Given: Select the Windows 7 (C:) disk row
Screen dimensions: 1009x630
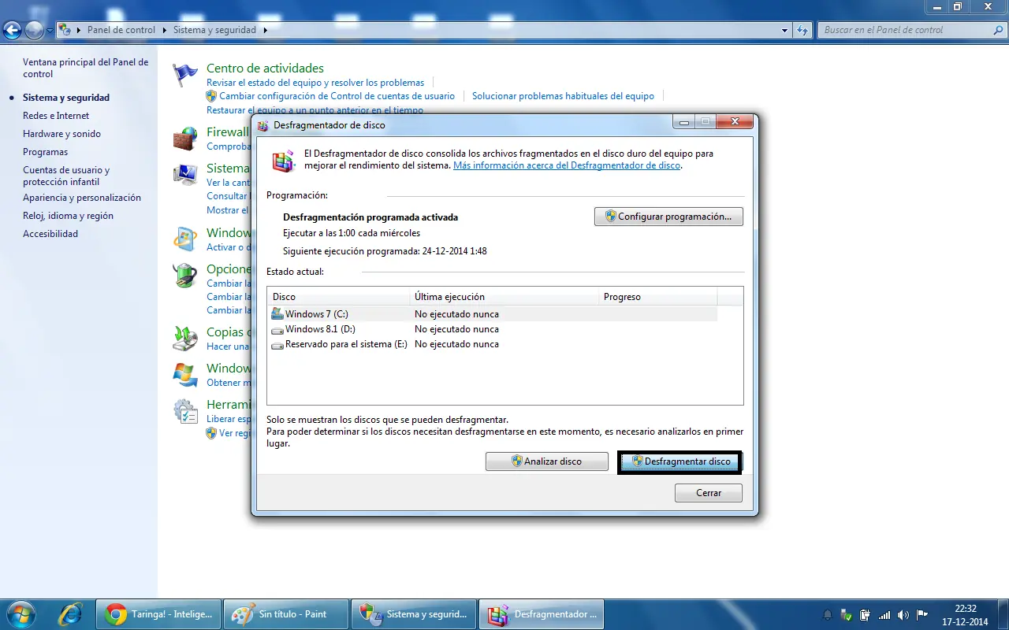Looking at the screenshot, I should point(493,314).
